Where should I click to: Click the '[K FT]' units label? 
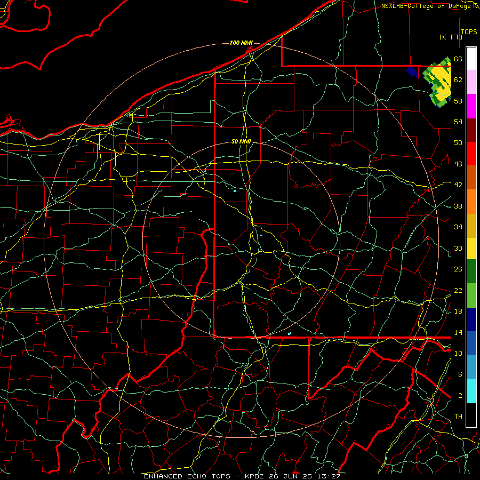coord(451,37)
